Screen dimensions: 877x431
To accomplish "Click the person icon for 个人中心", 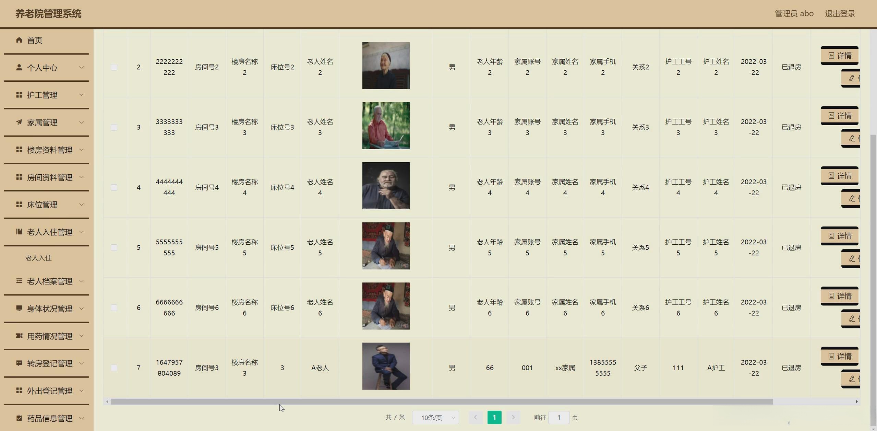I will coord(19,67).
